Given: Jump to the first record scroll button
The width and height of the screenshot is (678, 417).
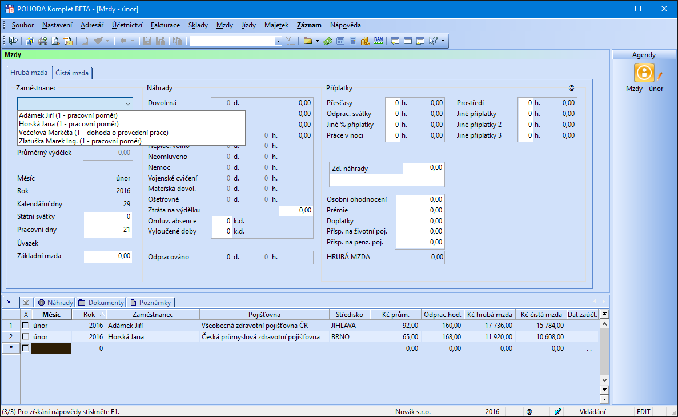Looking at the screenshot, I should (604, 315).
